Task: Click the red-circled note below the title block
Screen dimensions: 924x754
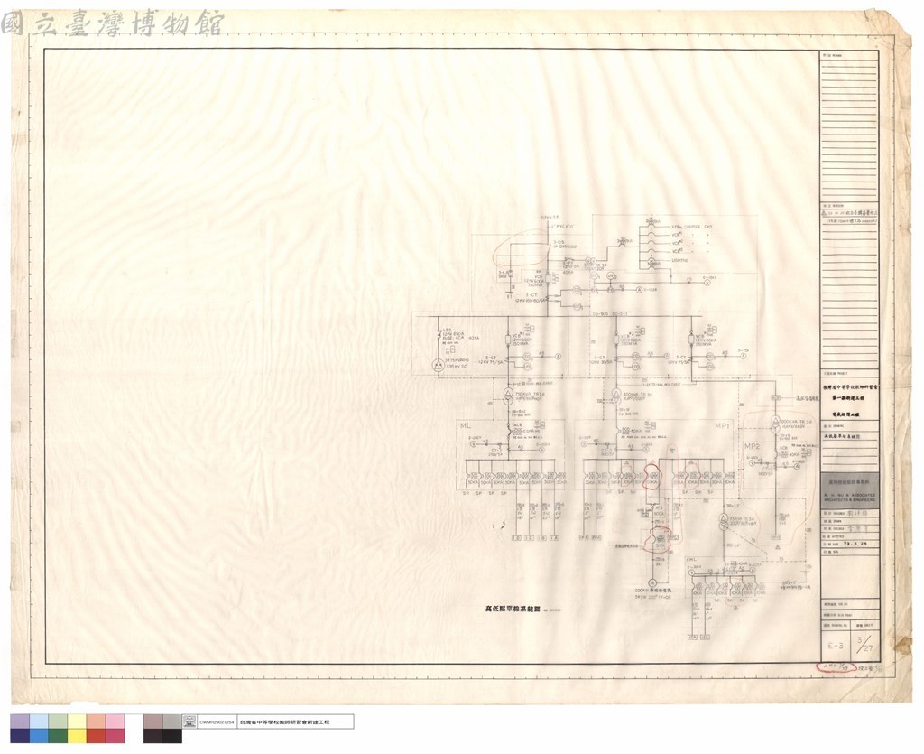Action: pyautogui.click(x=836, y=668)
